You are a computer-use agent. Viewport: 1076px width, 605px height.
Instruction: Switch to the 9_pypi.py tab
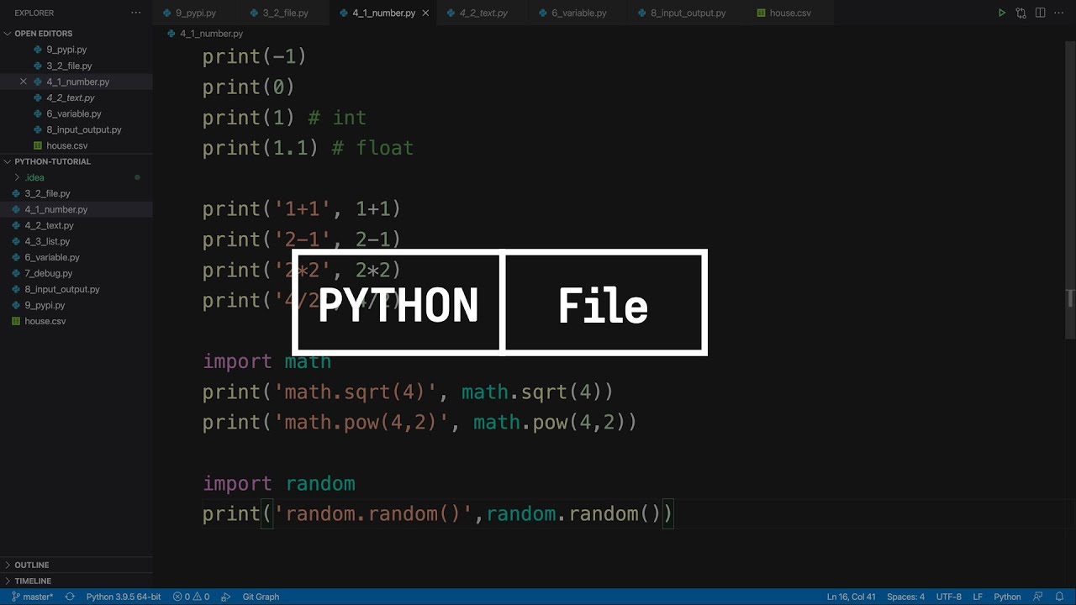(x=195, y=13)
